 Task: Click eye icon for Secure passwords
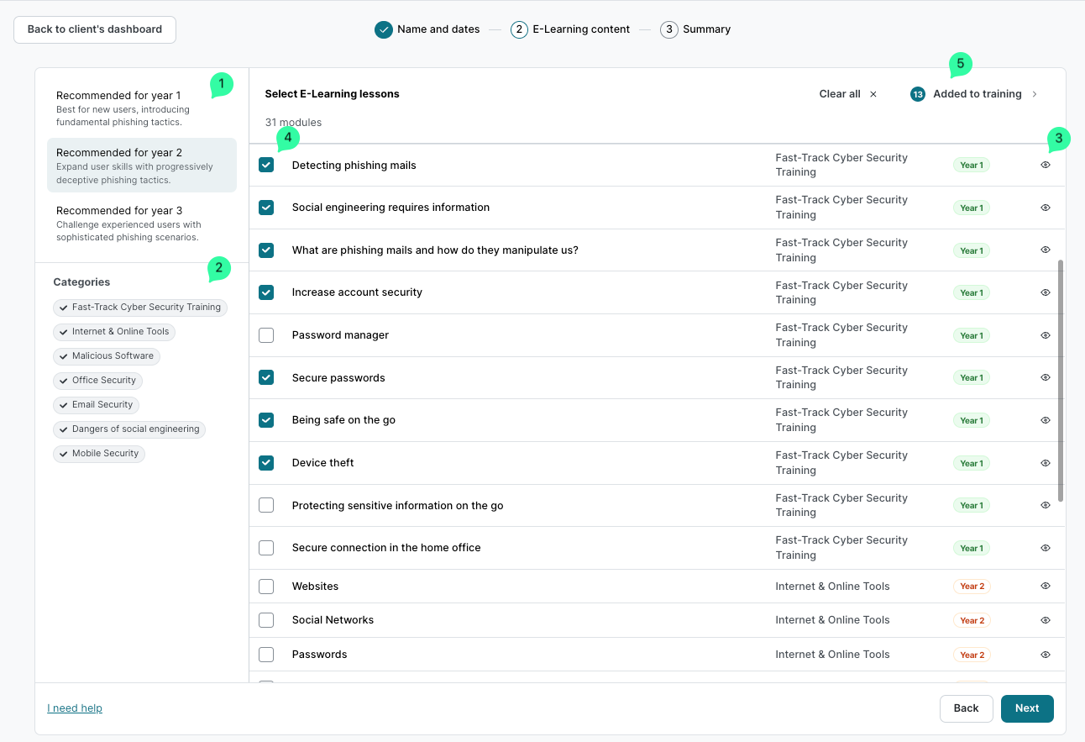(1046, 378)
